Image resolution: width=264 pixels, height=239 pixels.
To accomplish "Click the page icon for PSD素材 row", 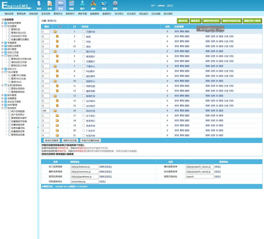I will tap(57, 71).
